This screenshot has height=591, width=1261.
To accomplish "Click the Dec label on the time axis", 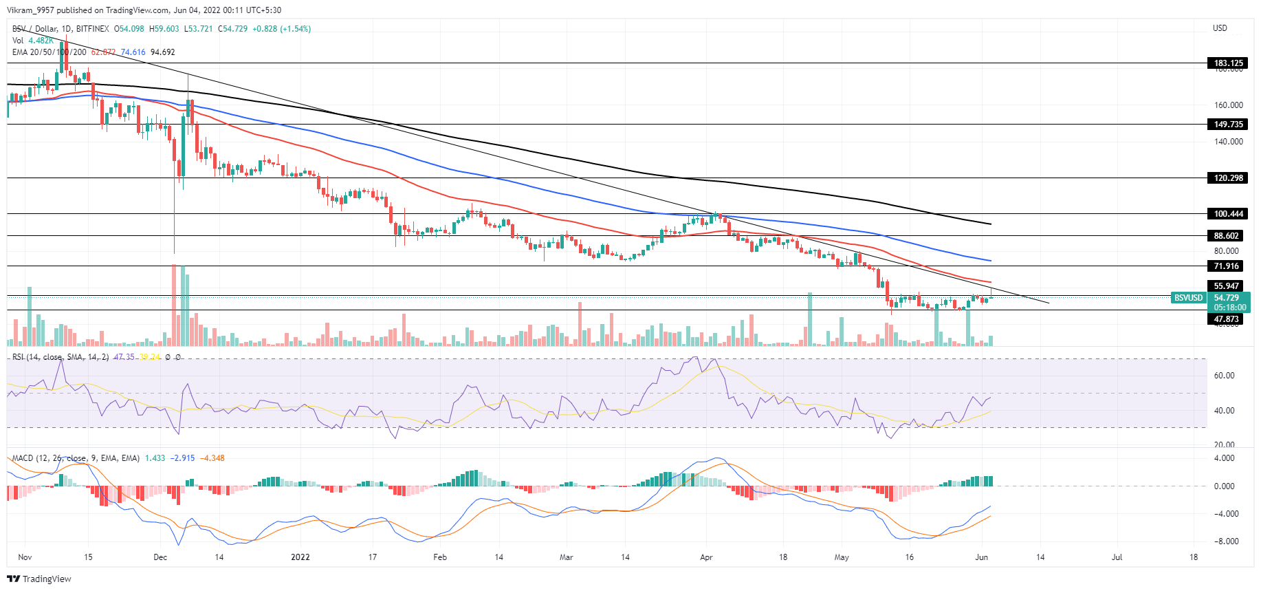I will (160, 557).
